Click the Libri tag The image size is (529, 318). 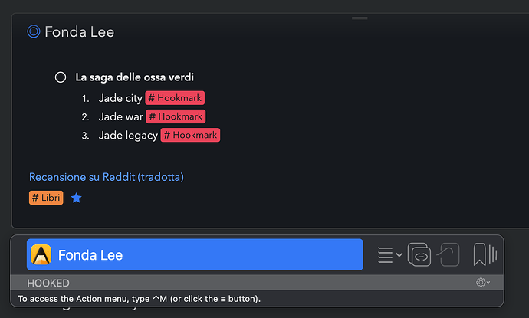pyautogui.click(x=45, y=198)
